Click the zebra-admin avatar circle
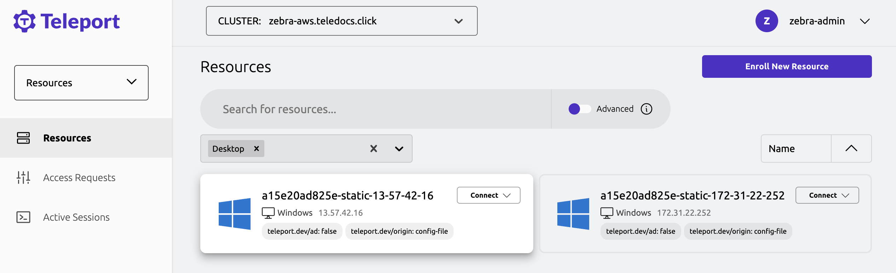Viewport: 896px width, 273px height. 766,21
